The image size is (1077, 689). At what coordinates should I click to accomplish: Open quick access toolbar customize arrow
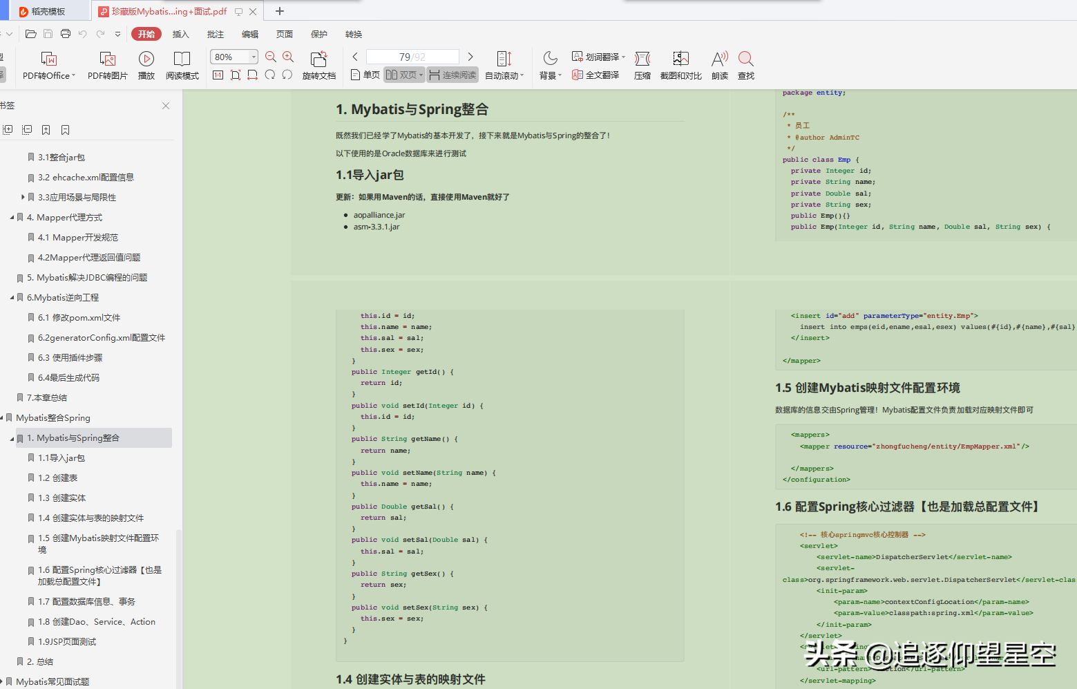point(117,34)
